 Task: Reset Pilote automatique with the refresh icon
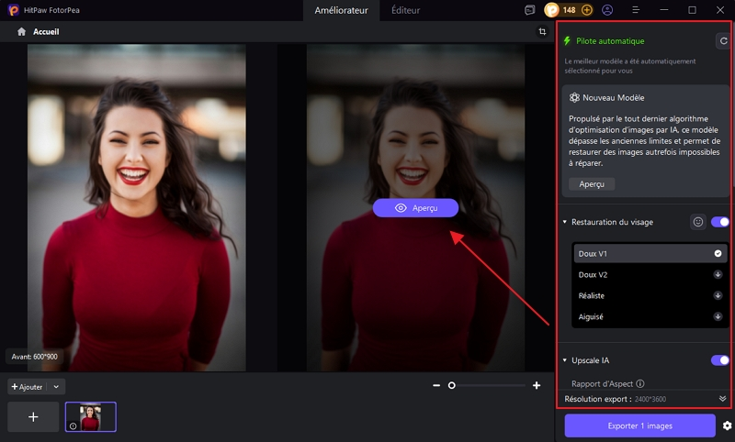[723, 41]
